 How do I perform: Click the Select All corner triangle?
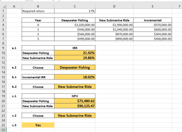(4, 7)
